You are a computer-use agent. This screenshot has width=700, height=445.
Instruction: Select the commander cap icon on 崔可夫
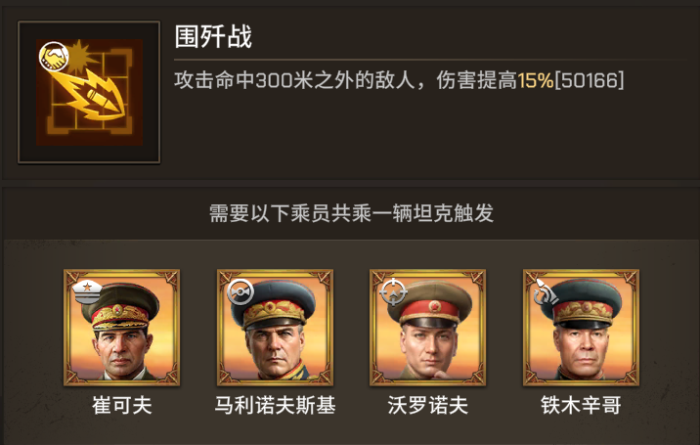coord(87,290)
